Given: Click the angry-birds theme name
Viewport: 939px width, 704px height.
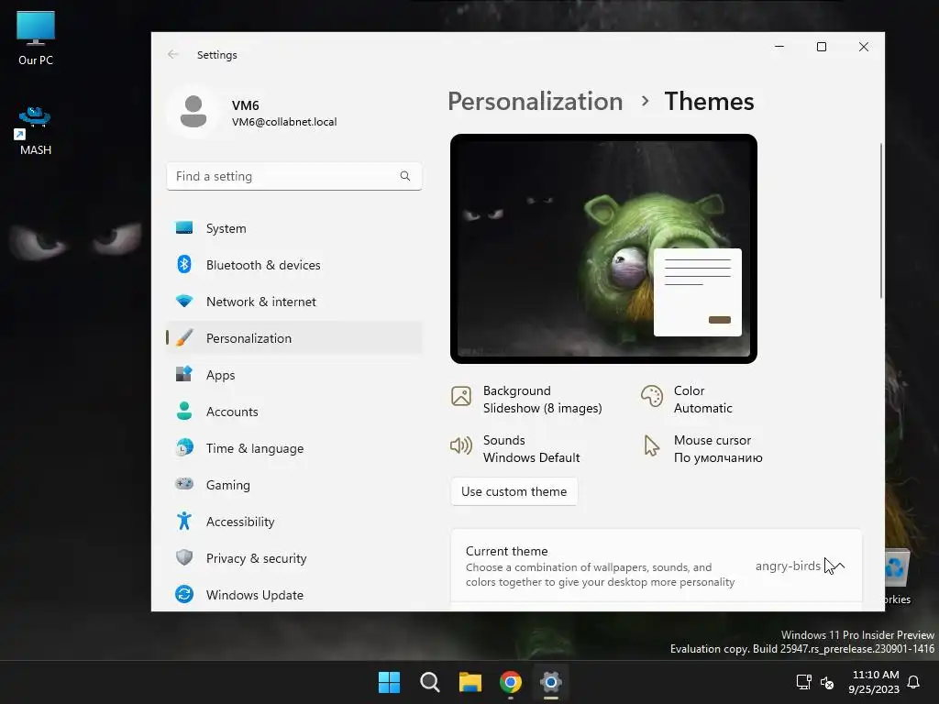Looking at the screenshot, I should [x=788, y=566].
